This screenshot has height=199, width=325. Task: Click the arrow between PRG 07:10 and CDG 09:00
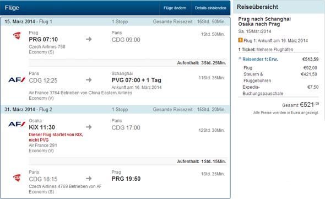click(89, 39)
